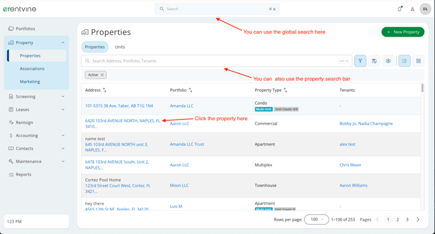Open Reports from the sidebar
This screenshot has height=234, width=435.
tap(23, 175)
